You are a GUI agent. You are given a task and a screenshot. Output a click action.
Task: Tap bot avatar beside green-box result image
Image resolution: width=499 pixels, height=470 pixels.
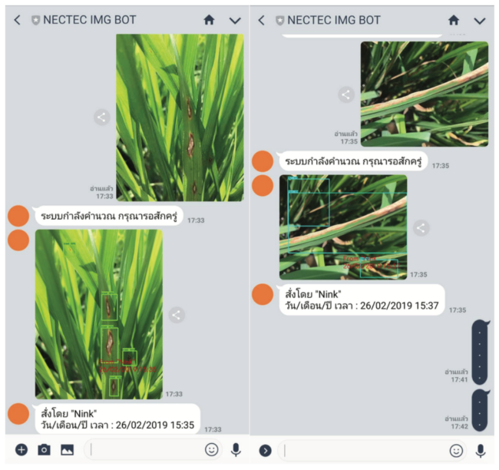18,240
